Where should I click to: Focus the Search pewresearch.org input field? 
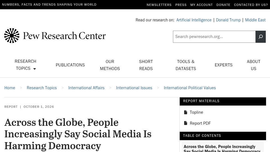point(214,37)
